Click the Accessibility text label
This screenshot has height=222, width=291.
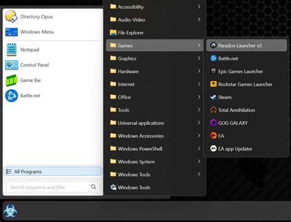[x=131, y=7]
